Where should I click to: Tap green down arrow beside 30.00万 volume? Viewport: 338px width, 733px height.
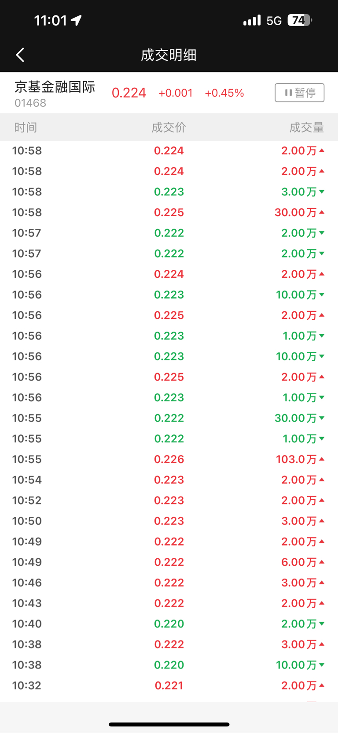point(322,418)
